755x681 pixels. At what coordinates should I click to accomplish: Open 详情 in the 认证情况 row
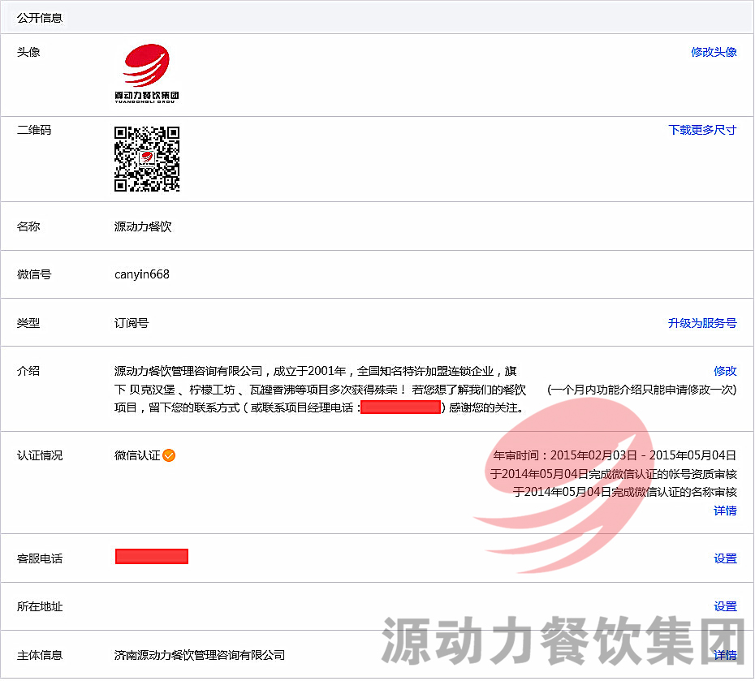pos(725,511)
